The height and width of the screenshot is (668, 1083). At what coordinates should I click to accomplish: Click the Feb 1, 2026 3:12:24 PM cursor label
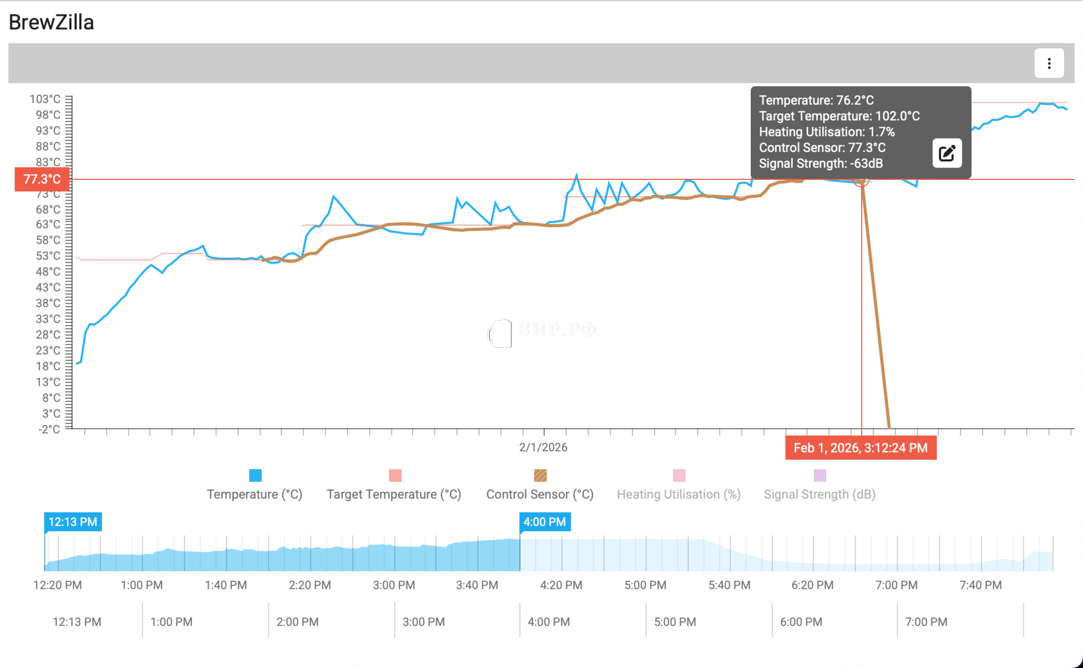pos(860,448)
